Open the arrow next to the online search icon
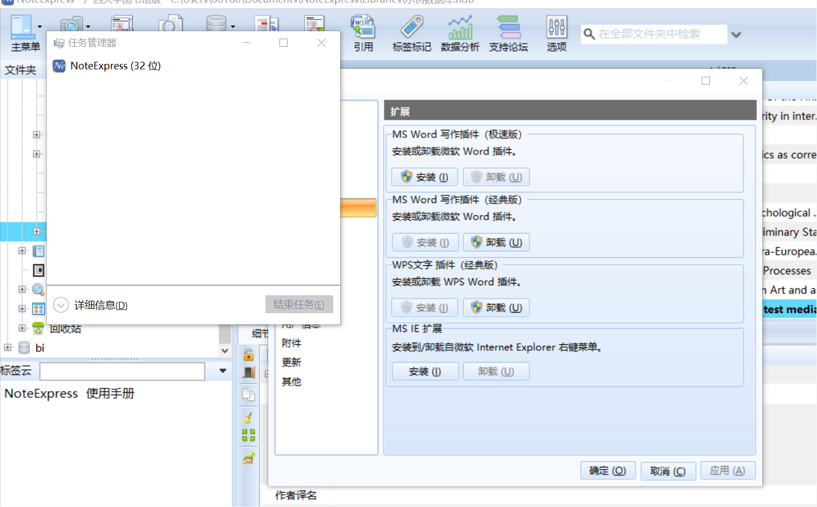This screenshot has width=817, height=507. point(88,26)
